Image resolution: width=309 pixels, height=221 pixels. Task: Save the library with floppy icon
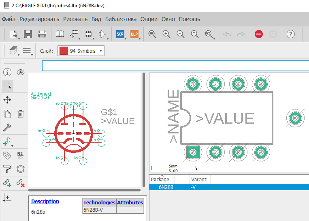pyautogui.click(x=28, y=34)
